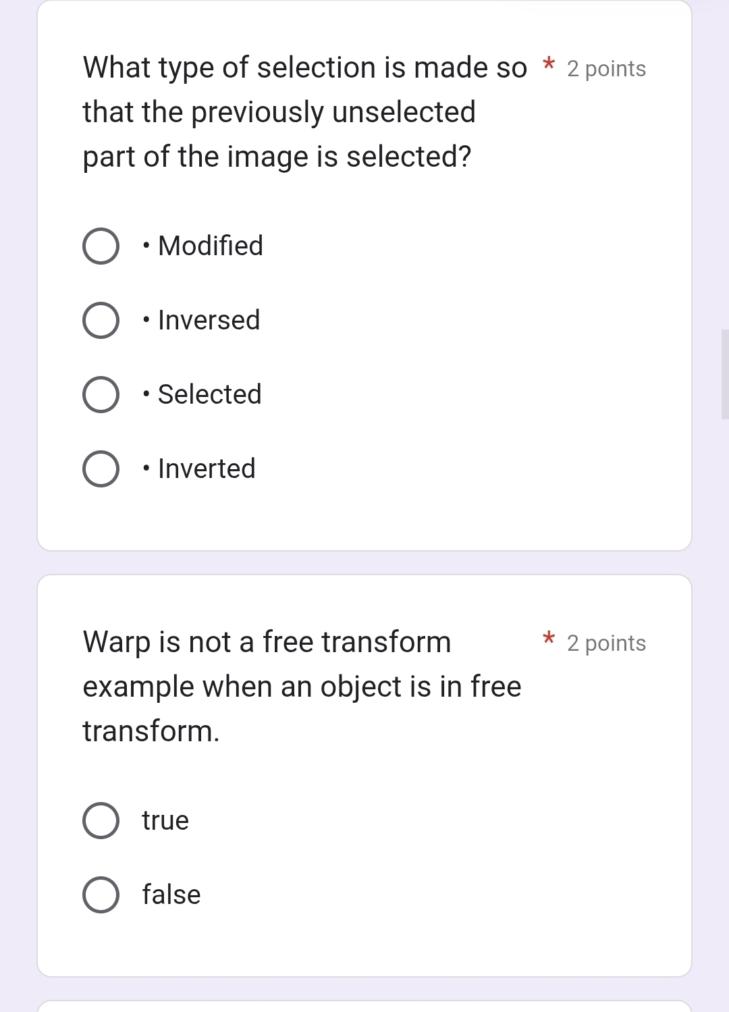Mark the Inverted radio button
This screenshot has height=1012, width=729.
click(x=101, y=469)
